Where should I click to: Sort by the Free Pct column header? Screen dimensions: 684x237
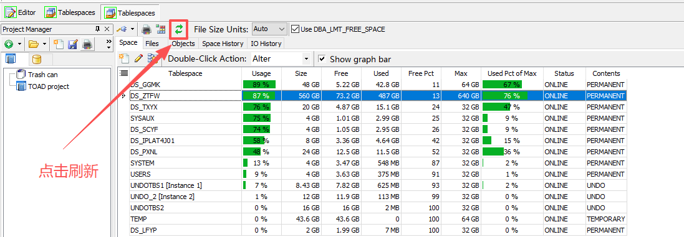421,73
